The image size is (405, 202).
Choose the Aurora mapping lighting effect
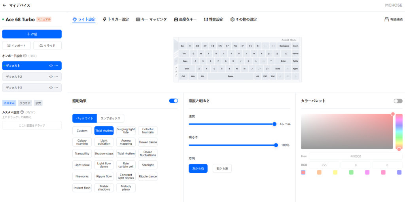tap(126, 142)
